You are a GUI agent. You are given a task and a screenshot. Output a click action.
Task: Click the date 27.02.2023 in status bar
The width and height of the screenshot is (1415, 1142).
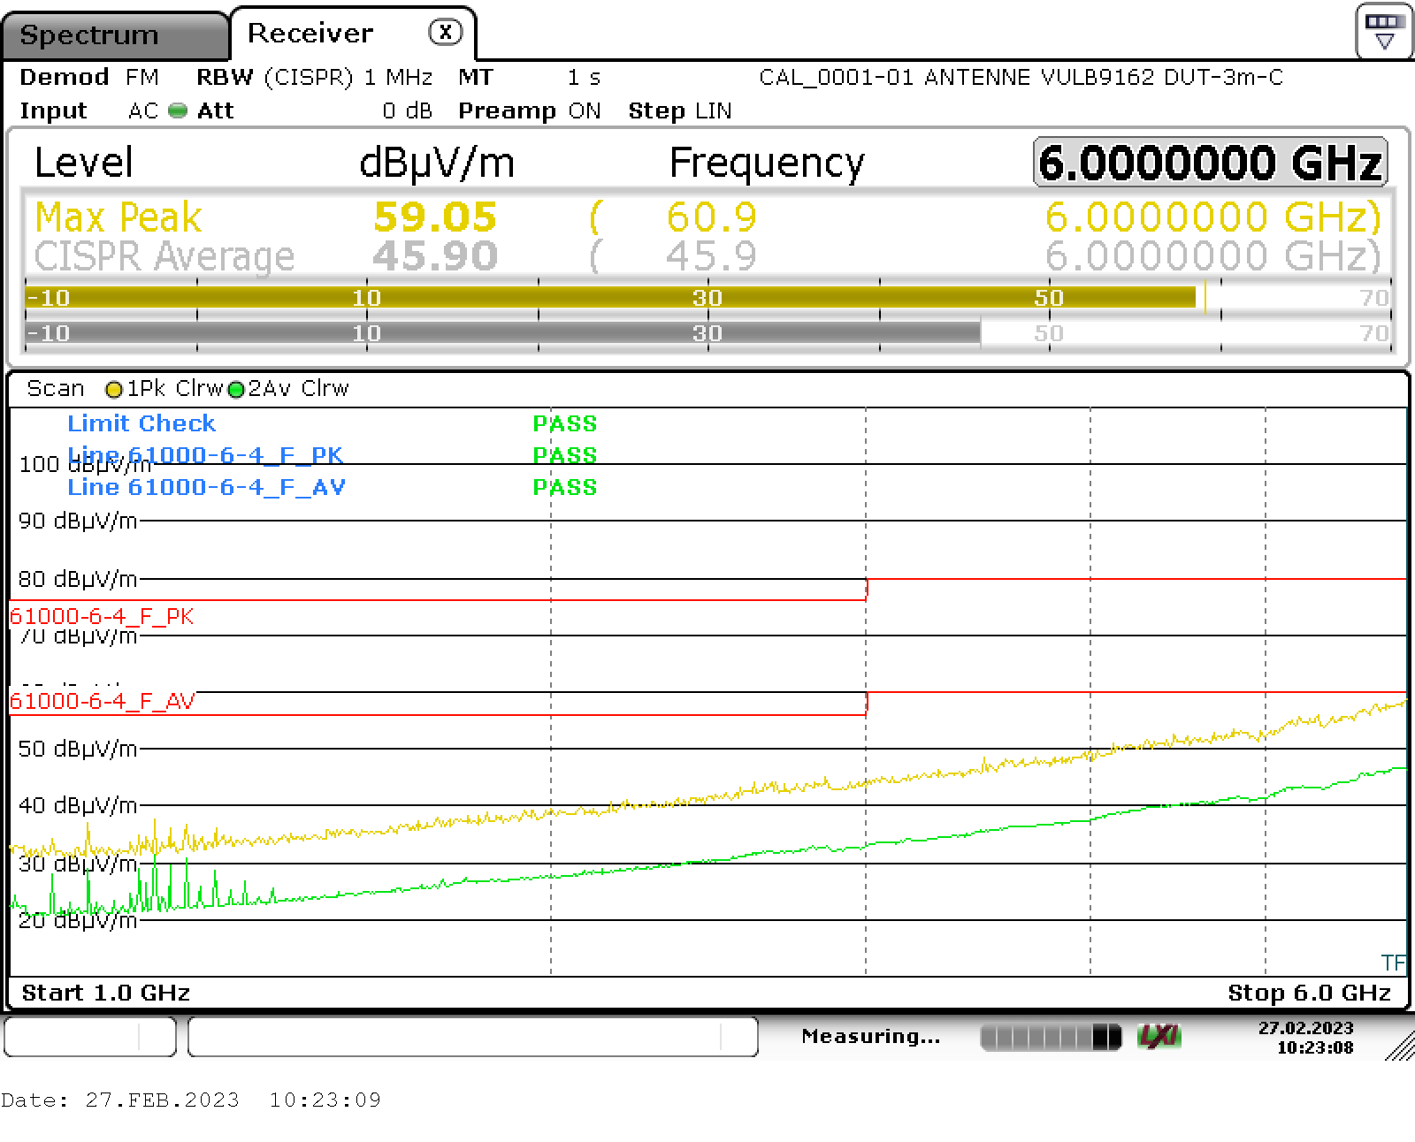[x=1306, y=1028]
